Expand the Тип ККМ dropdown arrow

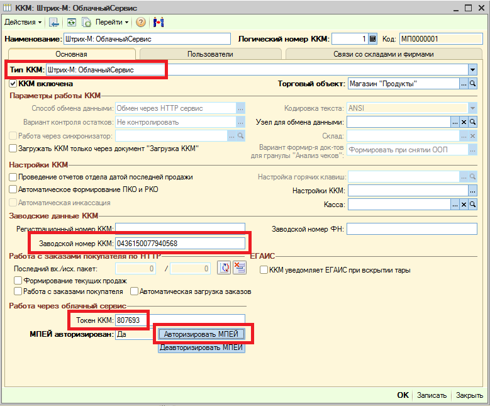[472, 69]
